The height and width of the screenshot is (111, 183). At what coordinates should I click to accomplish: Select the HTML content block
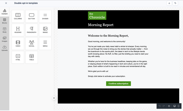coord(18,57)
